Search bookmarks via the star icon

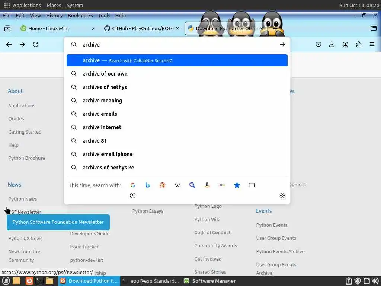(237, 185)
